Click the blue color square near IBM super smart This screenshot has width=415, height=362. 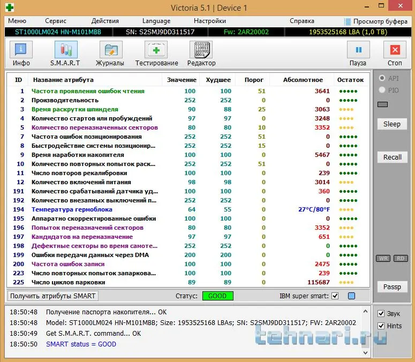click(x=351, y=296)
